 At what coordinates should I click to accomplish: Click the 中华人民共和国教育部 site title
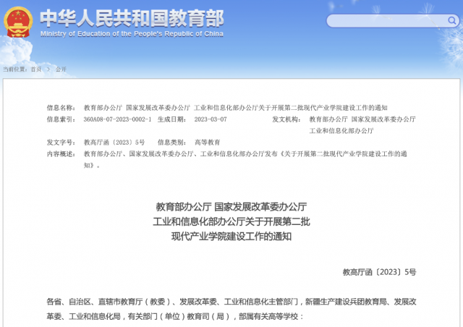(132, 17)
